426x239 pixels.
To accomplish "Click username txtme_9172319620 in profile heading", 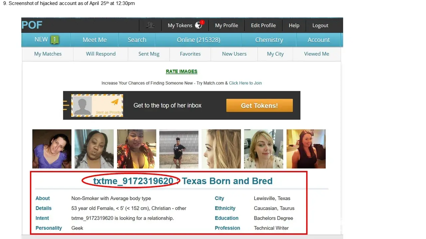I will tap(133, 181).
